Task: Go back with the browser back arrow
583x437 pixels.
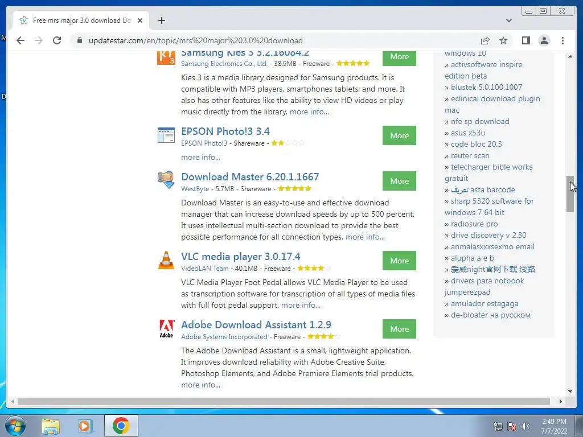Action: point(20,40)
